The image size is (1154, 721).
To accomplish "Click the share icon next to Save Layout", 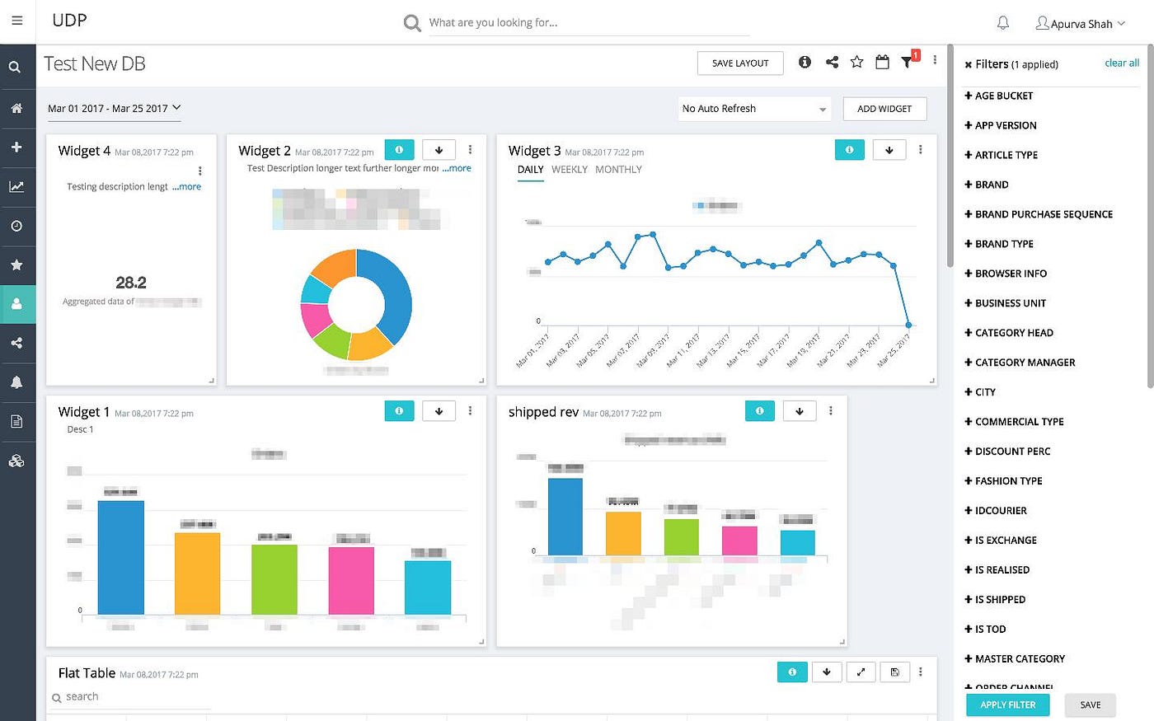I will coord(831,61).
